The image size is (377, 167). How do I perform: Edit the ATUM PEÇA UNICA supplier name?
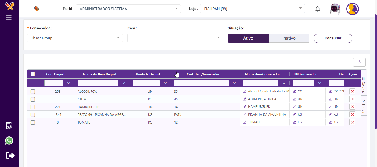(x=245, y=99)
